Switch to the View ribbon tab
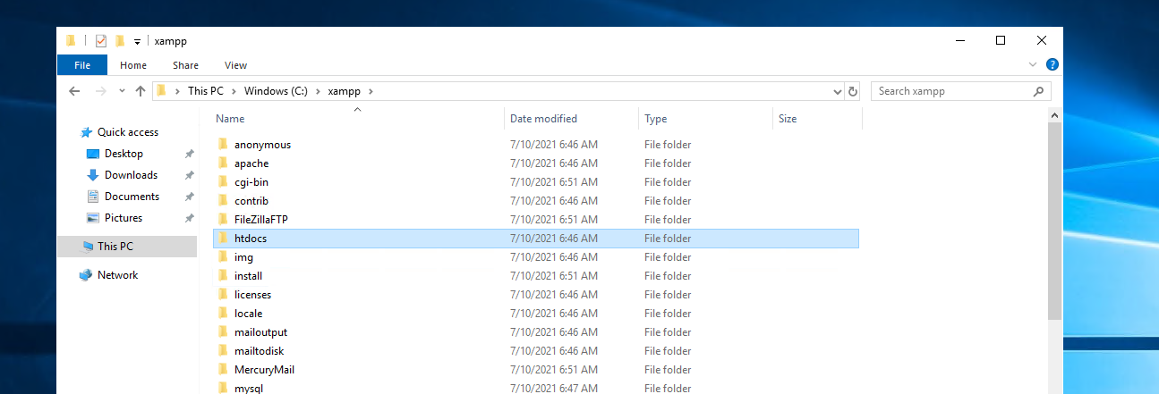Screen dimensions: 1159x394 click(x=235, y=65)
